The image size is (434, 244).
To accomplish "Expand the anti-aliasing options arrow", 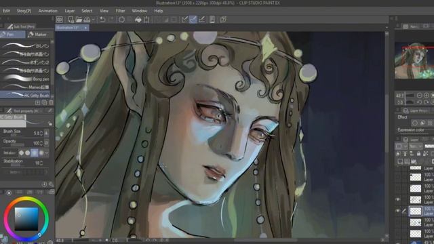I will click(x=47, y=152).
